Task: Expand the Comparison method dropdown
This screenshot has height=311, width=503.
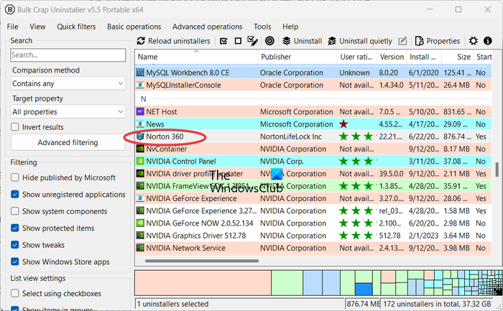Action: [x=69, y=83]
